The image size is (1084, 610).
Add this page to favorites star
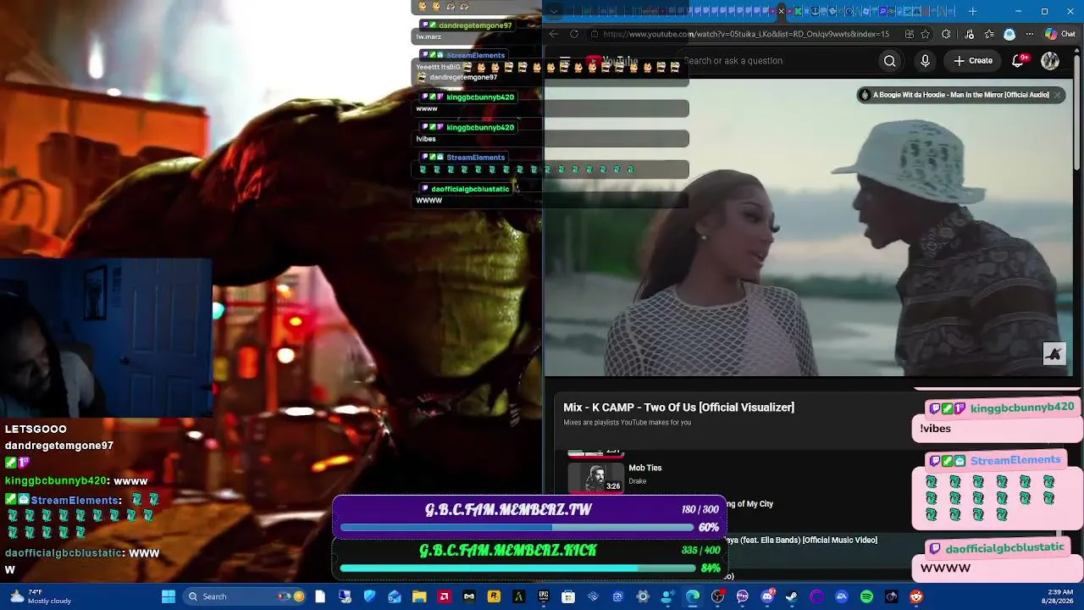tap(927, 34)
